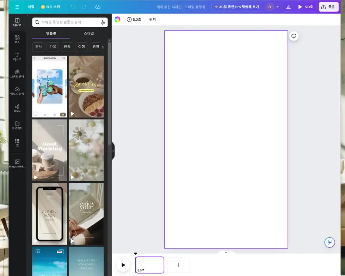
Task: Select the daisy flowers template thumbnail
Action: coord(86,151)
